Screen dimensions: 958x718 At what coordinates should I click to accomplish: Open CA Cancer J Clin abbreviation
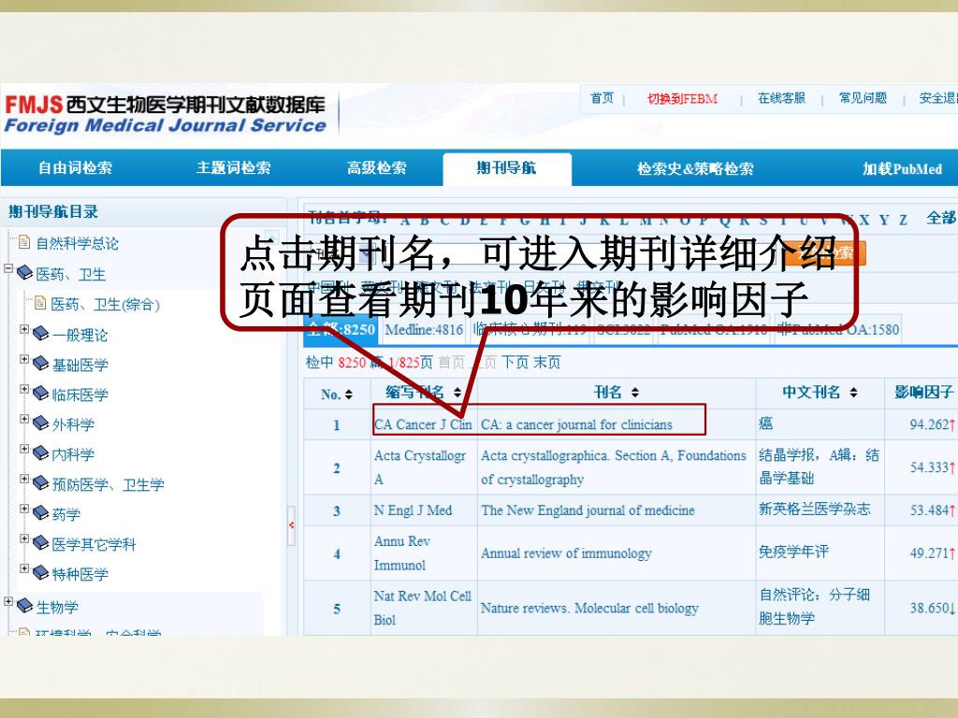pos(423,424)
